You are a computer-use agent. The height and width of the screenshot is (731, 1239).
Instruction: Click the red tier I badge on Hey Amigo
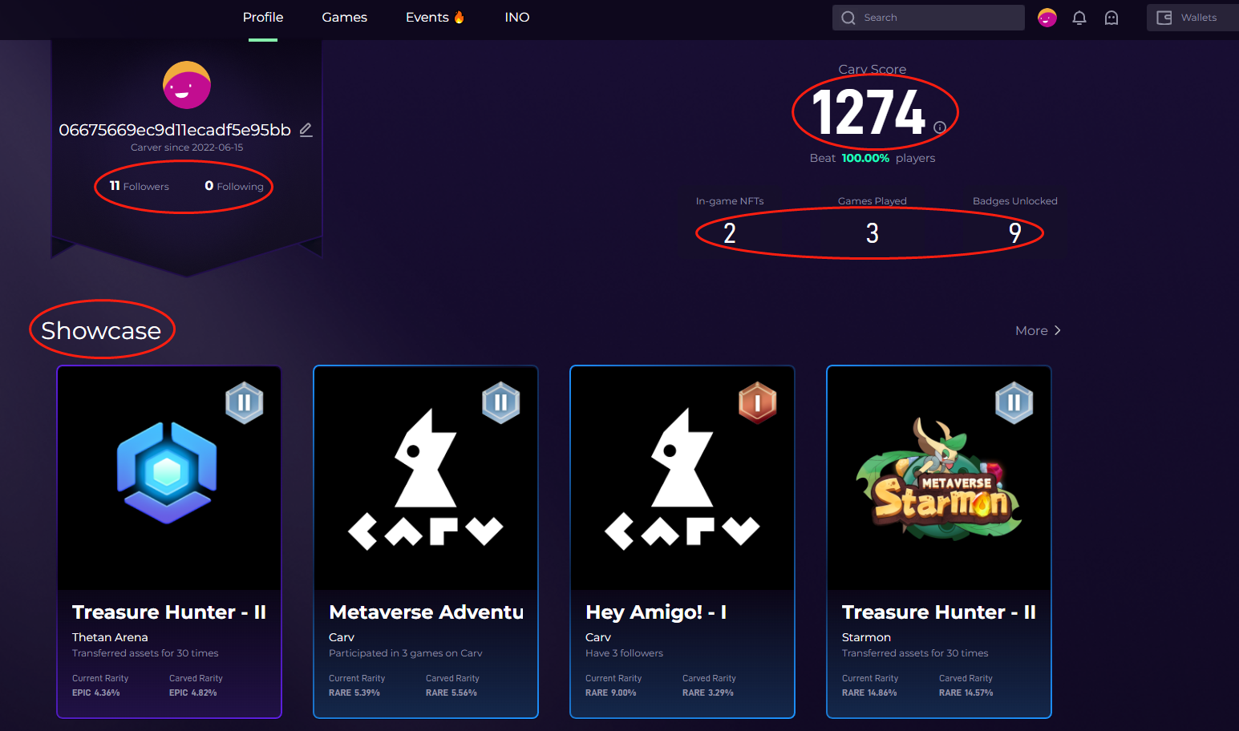coord(757,402)
